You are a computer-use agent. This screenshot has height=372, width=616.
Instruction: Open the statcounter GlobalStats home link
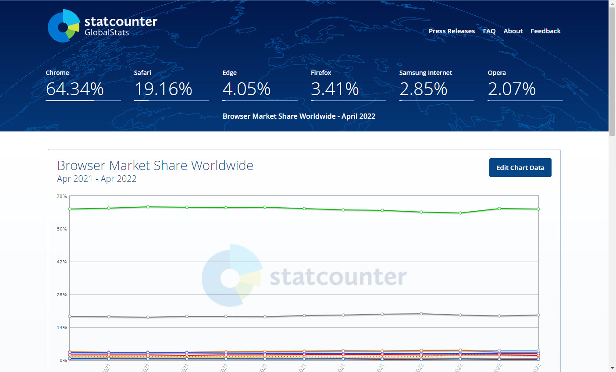(103, 26)
